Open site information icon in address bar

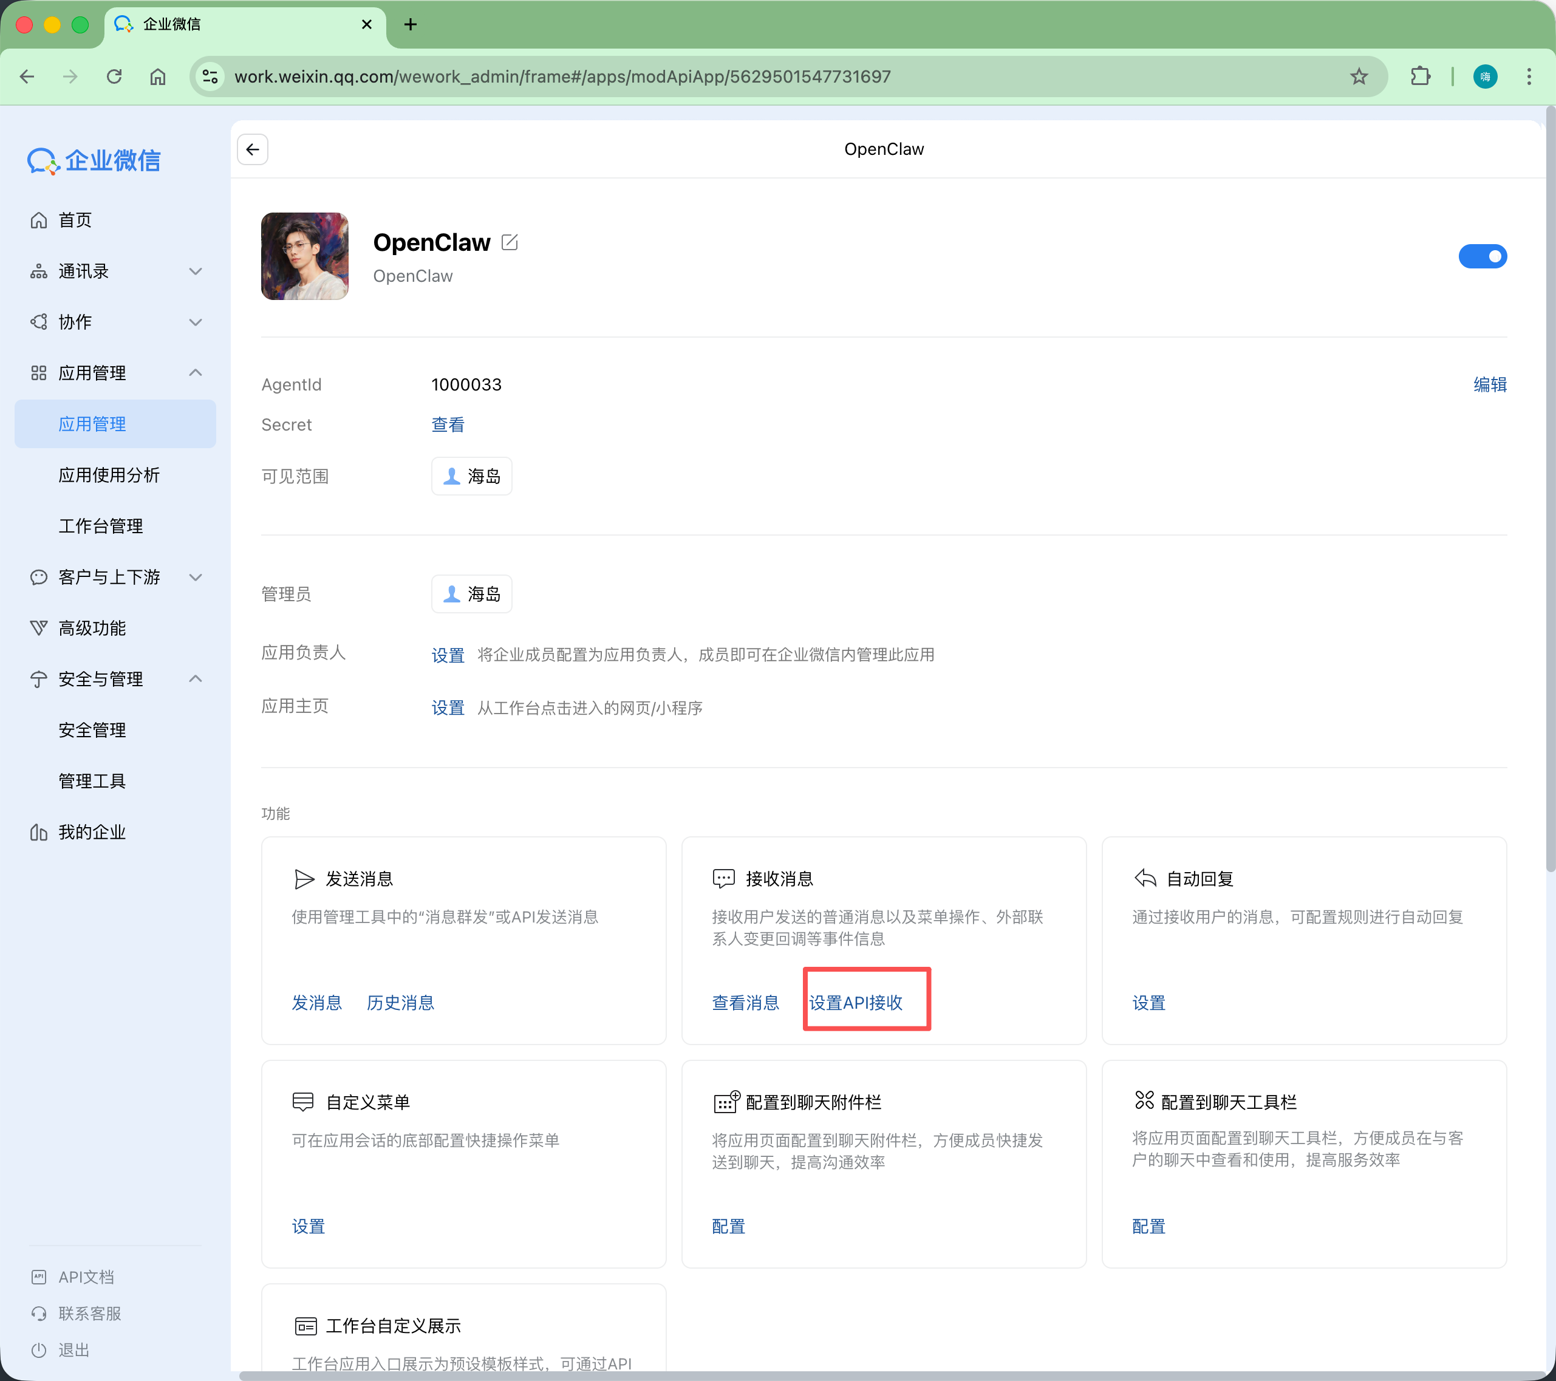[210, 76]
